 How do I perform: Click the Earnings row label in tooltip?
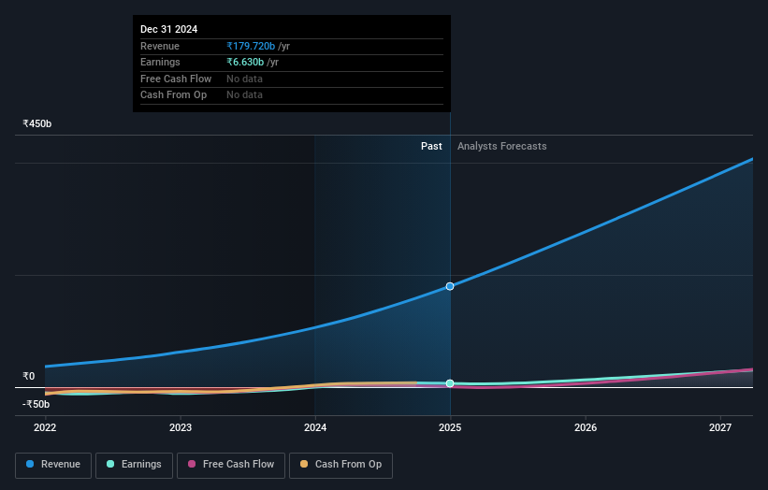point(160,62)
